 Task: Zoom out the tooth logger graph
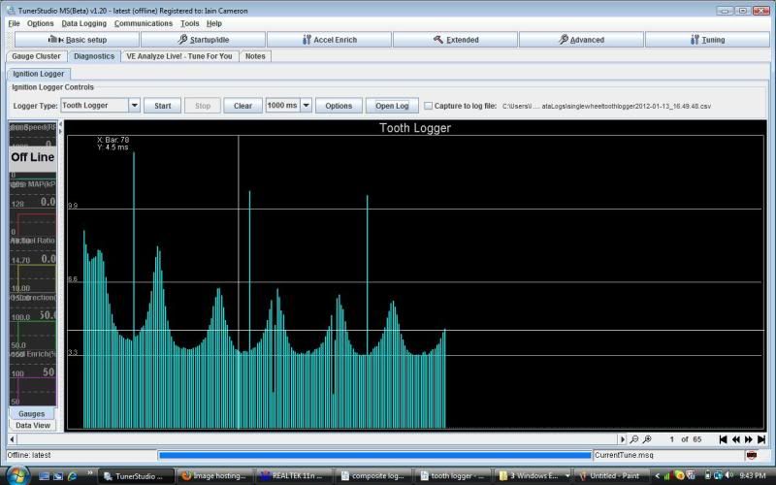(634, 439)
